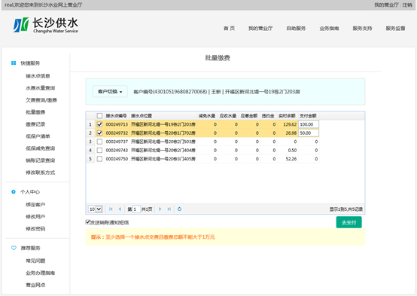417x296 pixels.
Task: Toggle the select-all checkbox in table header
Action: 99,116
